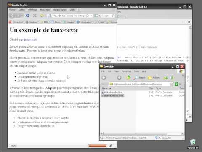Click the green Go button in Exercices
The width and height of the screenshot is (202, 152).
pyautogui.click(x=176, y=84)
